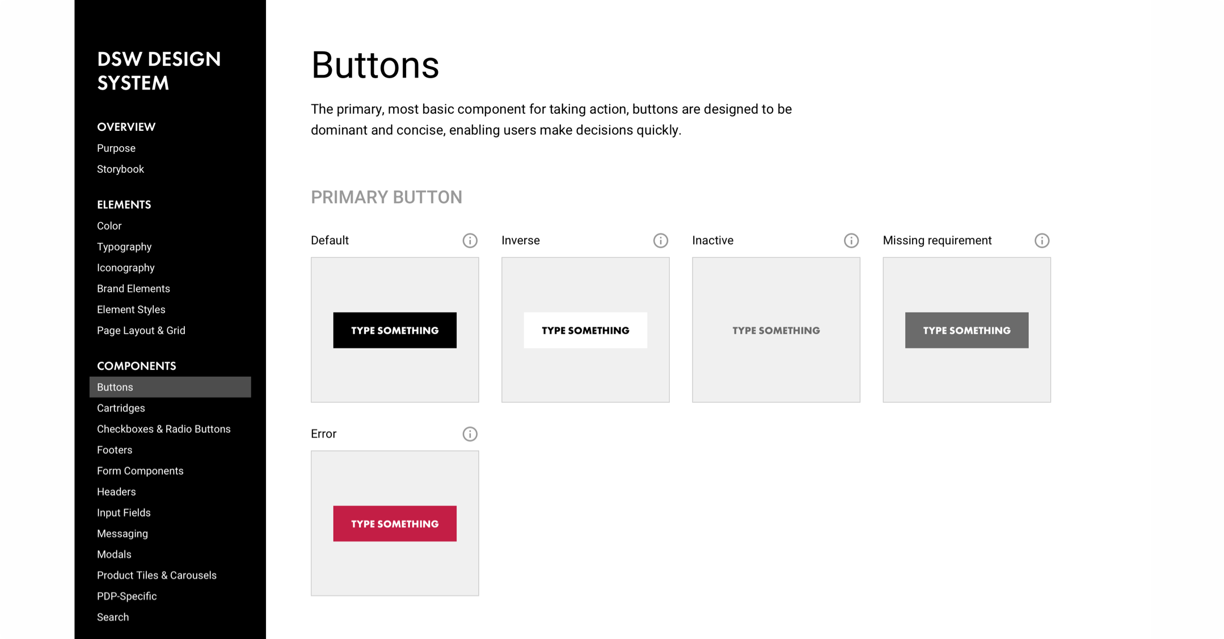The width and height of the screenshot is (1224, 639).
Task: Select Element Styles in sidebar
Action: (x=131, y=310)
